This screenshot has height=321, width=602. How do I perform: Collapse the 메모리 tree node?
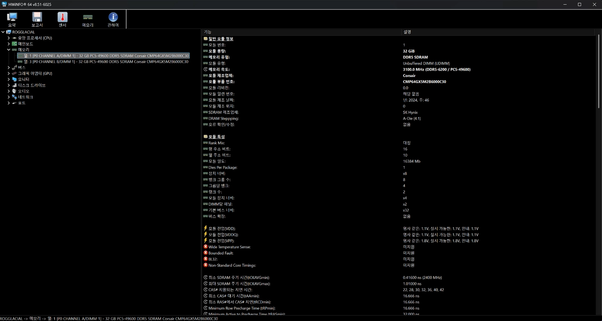(9, 50)
